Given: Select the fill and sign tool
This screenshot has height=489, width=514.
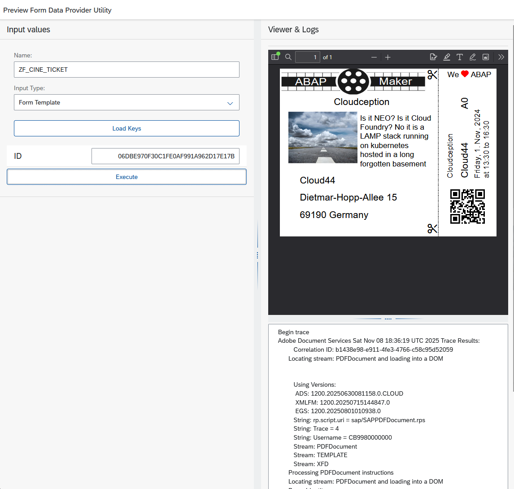Looking at the screenshot, I should (433, 57).
